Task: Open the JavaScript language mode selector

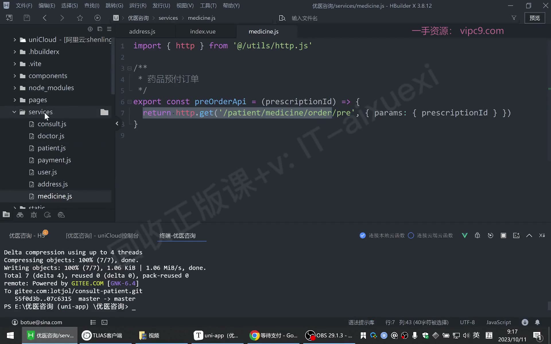Action: point(498,322)
